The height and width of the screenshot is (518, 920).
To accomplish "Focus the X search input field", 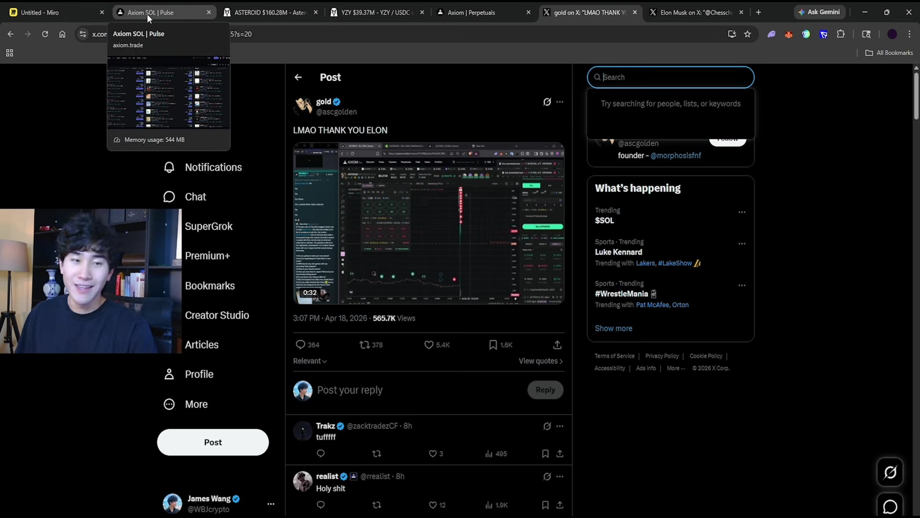I will [671, 77].
